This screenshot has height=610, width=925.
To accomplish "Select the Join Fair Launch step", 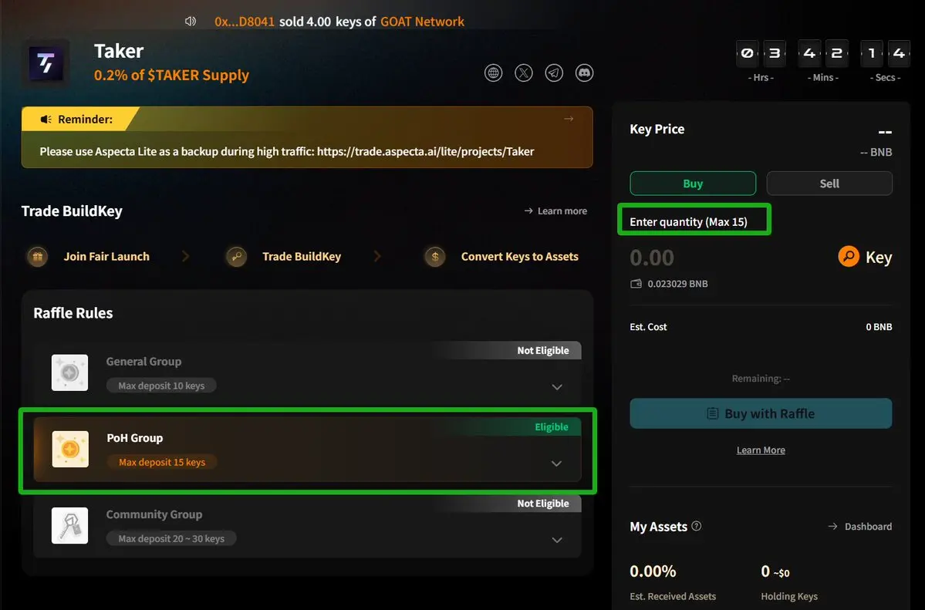I will (x=106, y=257).
